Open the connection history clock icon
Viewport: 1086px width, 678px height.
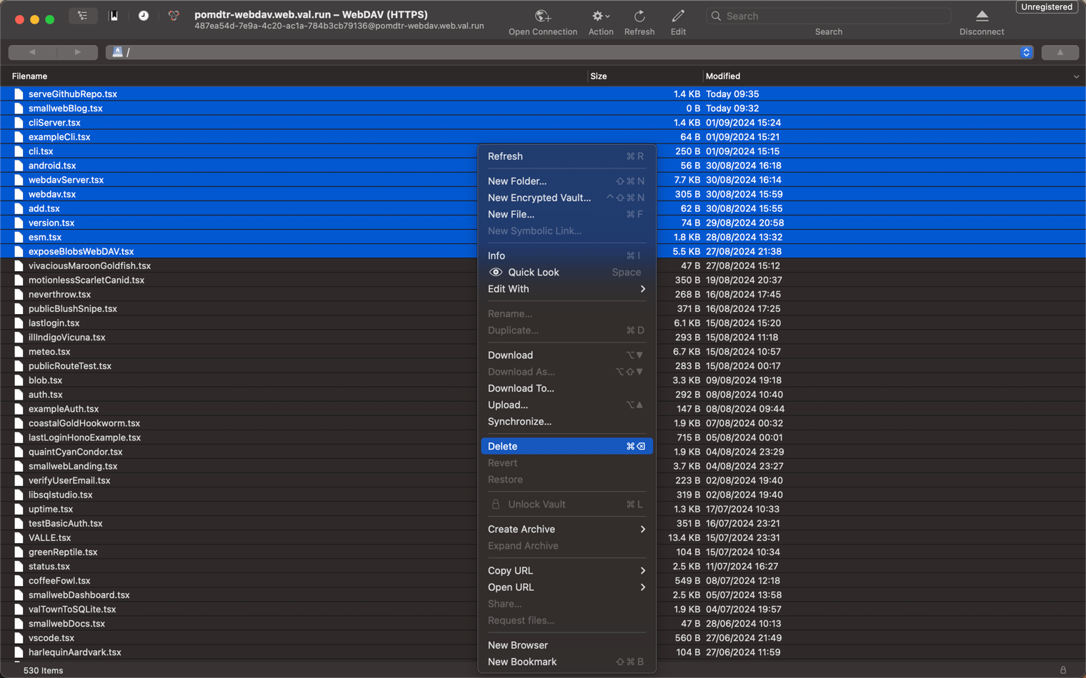(x=144, y=16)
